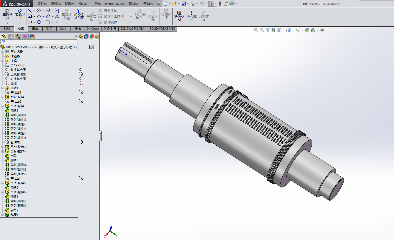The height and width of the screenshot is (240, 394).
Task: Select the Polygon sketch tool
Action: [39, 22]
